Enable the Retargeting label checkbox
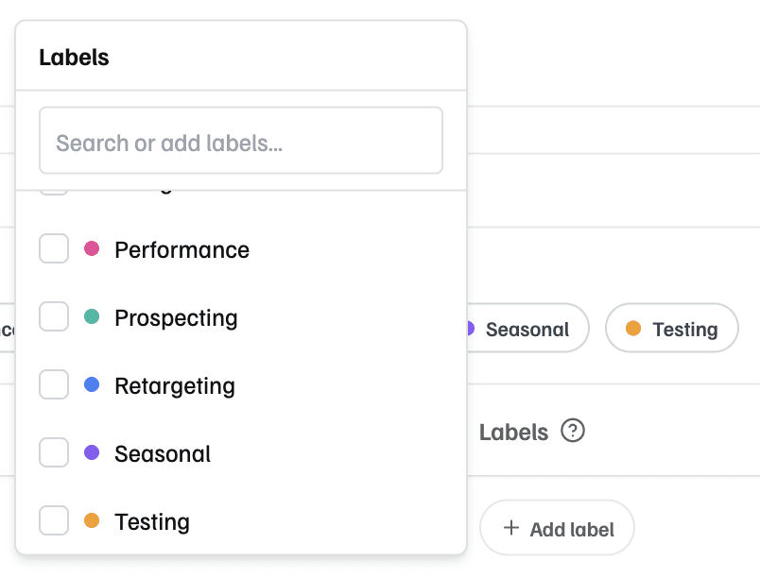Viewport: 760px width, 578px height. coord(54,385)
